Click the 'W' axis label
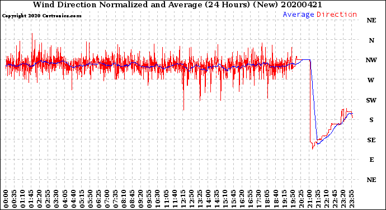386x210 pixels. coord(371,80)
